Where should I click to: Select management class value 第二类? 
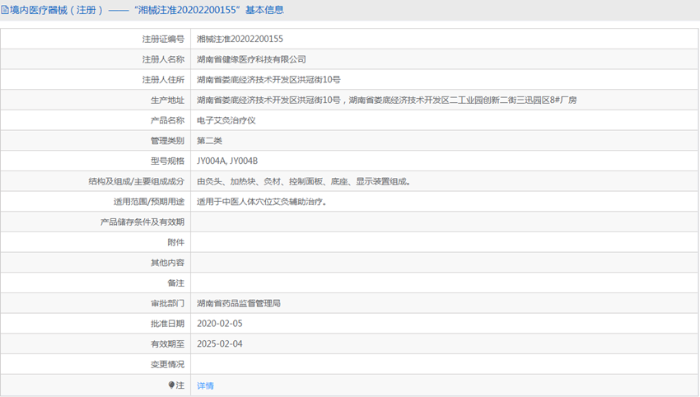pos(209,141)
